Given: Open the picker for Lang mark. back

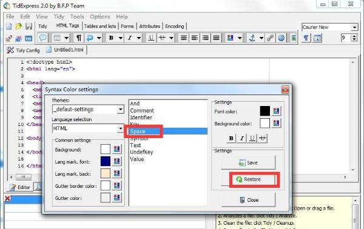Looking at the screenshot, I should (x=116, y=173).
